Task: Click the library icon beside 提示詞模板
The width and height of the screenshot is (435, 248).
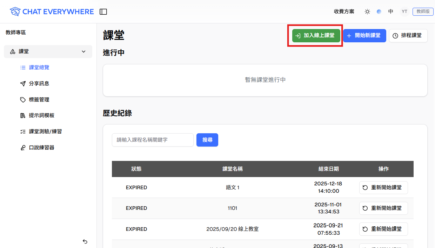Action: [23, 115]
